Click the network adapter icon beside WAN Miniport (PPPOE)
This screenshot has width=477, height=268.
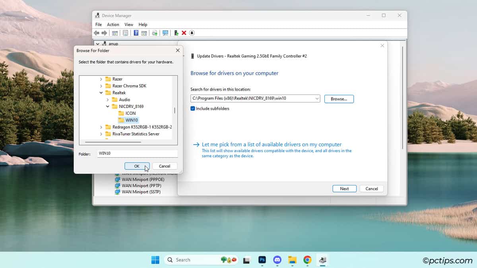pos(117,179)
